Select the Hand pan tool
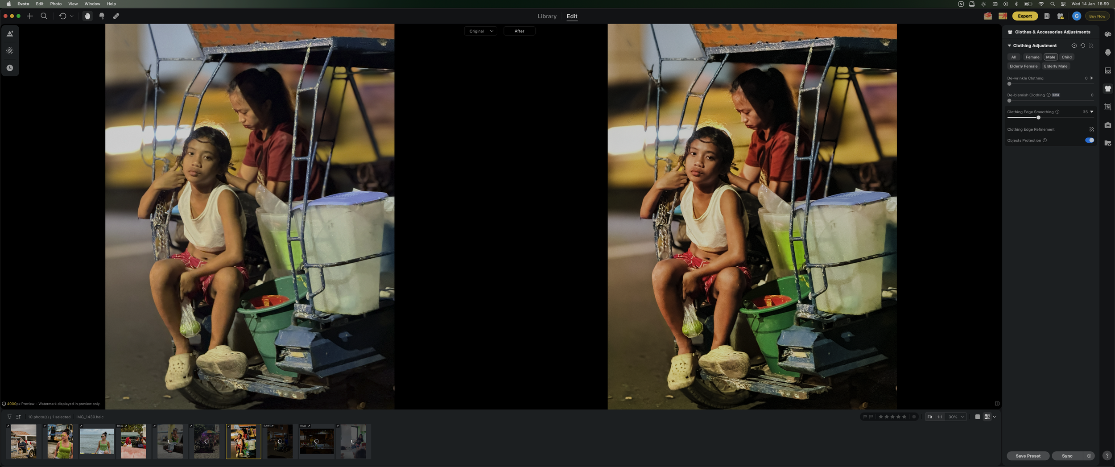 (x=87, y=16)
